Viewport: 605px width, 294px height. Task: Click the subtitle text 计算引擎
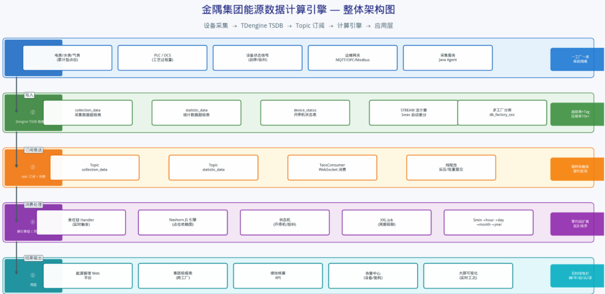pyautogui.click(x=350, y=26)
